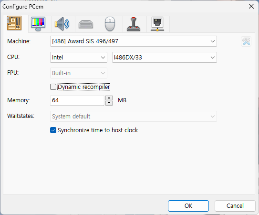
Task: Click the MB unit label
Action: (x=122, y=100)
